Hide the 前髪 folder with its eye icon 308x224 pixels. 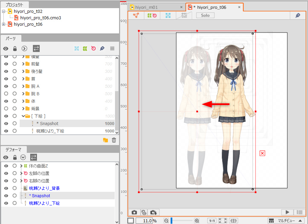point(6,64)
